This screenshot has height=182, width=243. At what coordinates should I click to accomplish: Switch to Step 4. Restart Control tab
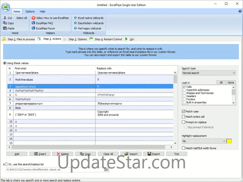(x=106, y=39)
